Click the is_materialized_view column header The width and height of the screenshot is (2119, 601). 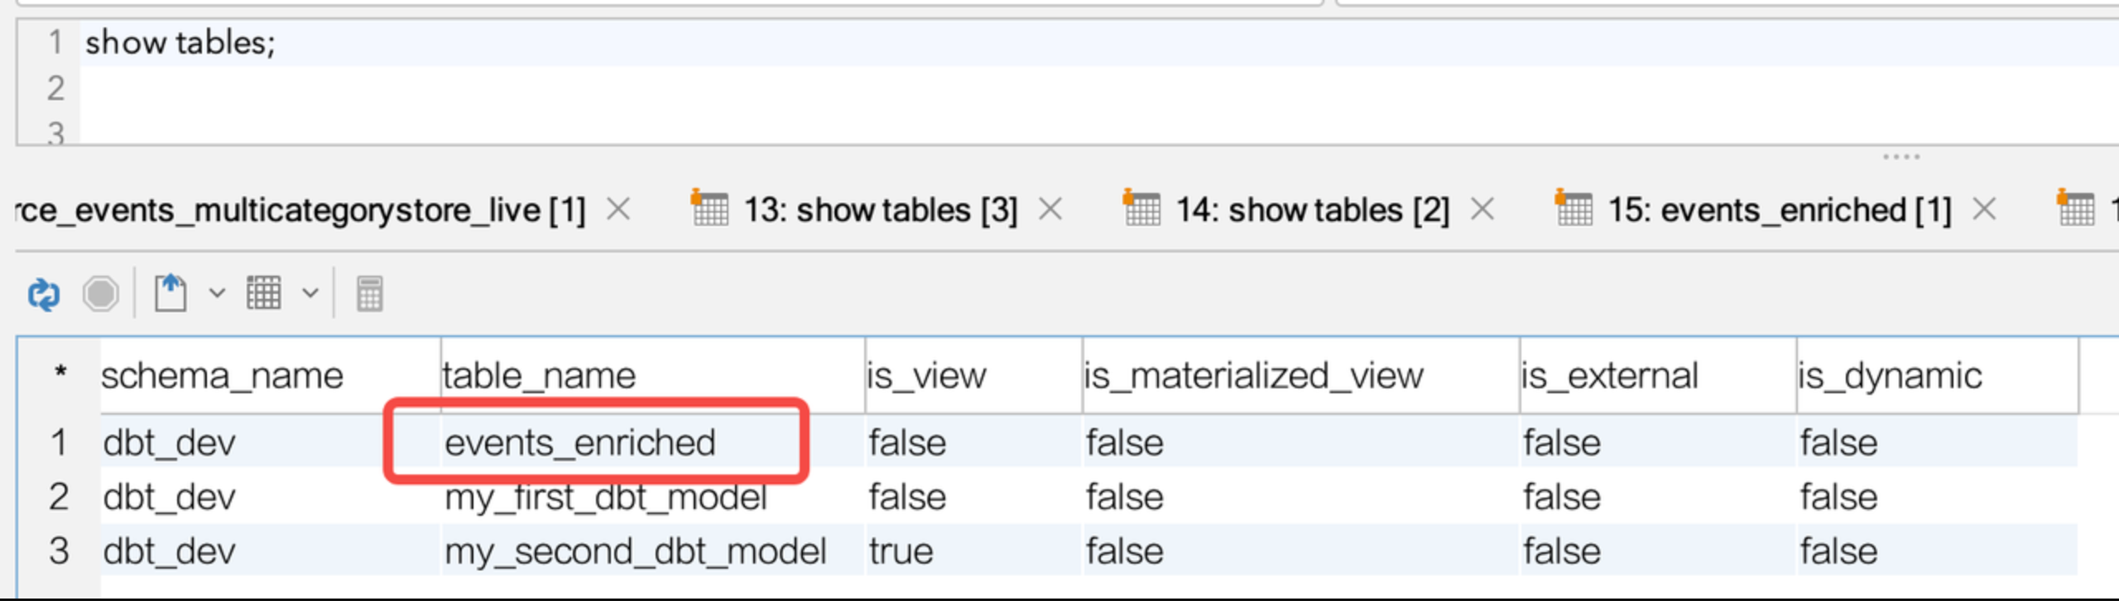tap(1253, 377)
